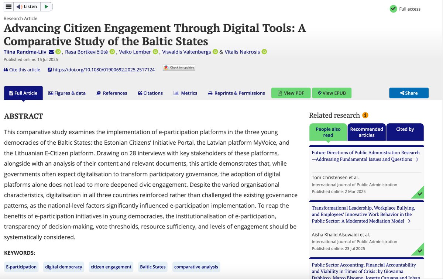Click the article title heading

click(x=155, y=34)
